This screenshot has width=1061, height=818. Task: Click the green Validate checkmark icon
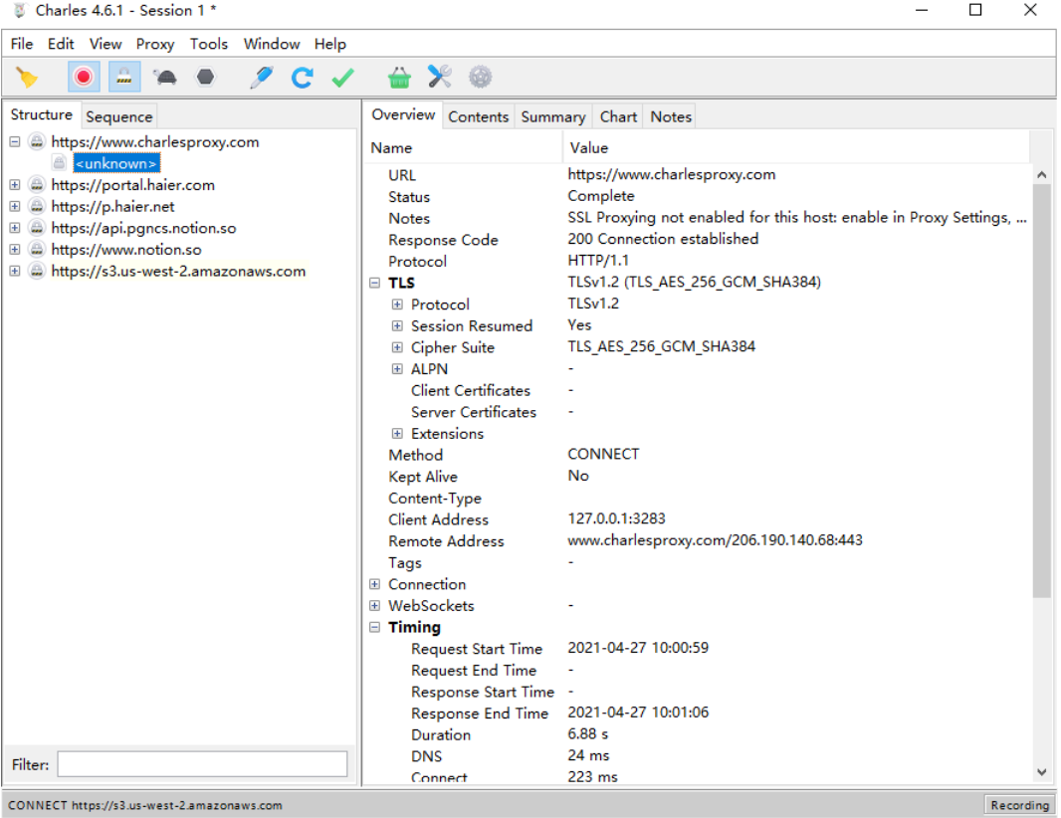click(x=343, y=78)
